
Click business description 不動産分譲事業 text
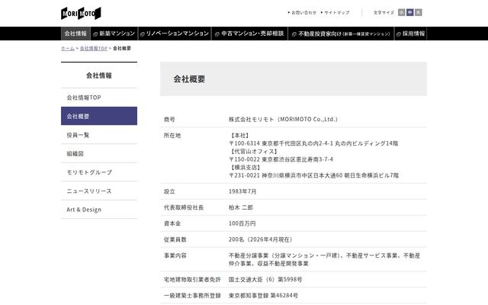pos(324,259)
